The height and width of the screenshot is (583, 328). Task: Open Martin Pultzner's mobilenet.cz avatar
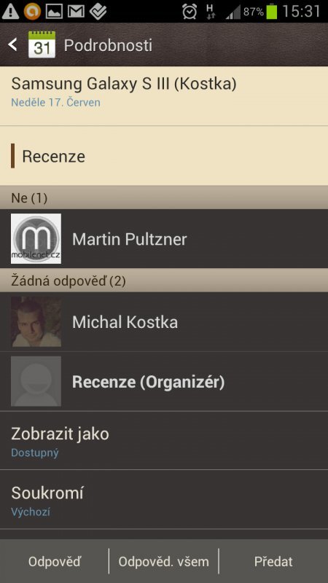point(36,239)
